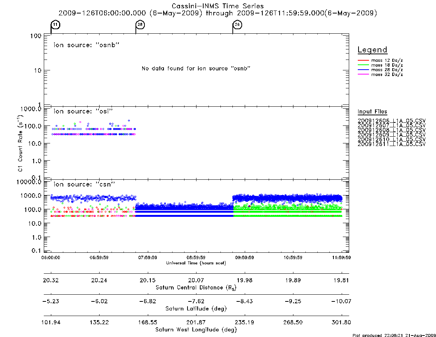Click the 20.15 central distance value

(148, 280)
